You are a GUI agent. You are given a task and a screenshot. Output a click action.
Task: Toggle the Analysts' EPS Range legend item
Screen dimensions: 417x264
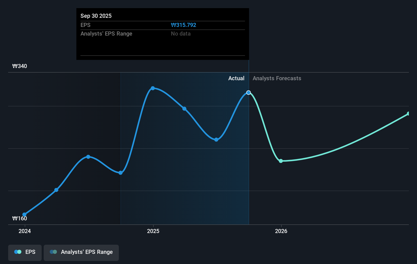[x=81, y=252]
